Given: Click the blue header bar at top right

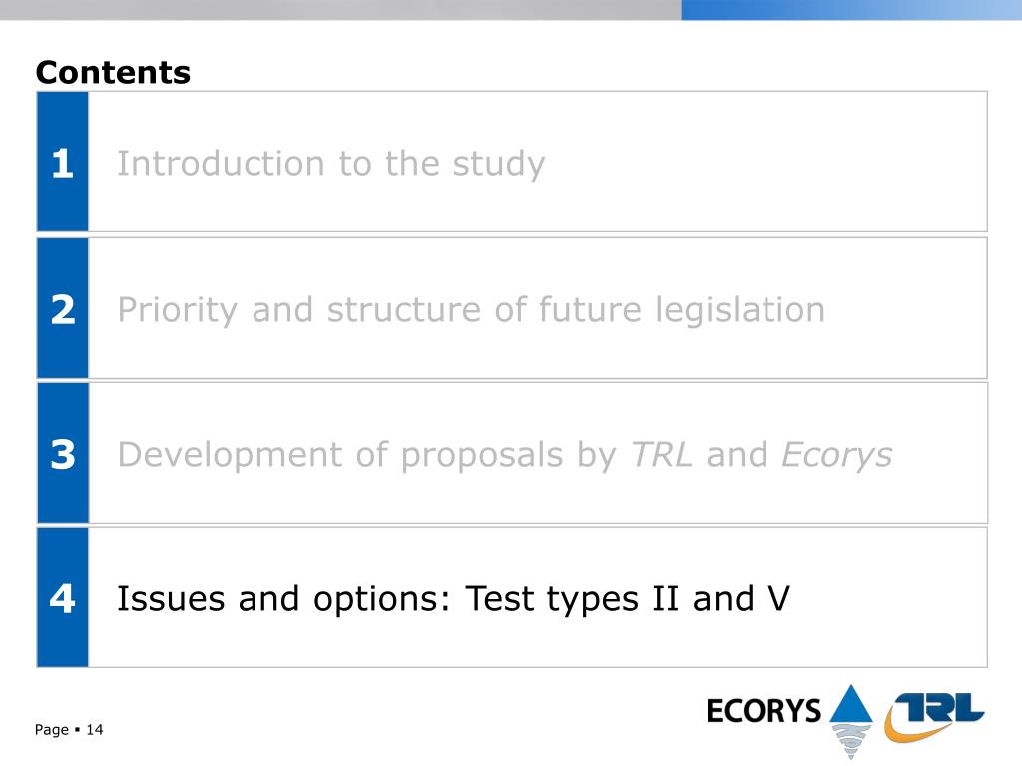Looking at the screenshot, I should pyautogui.click(x=851, y=10).
